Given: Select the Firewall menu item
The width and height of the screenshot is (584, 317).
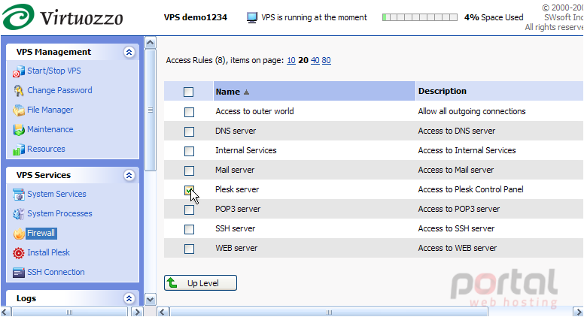Looking at the screenshot, I should [x=41, y=233].
